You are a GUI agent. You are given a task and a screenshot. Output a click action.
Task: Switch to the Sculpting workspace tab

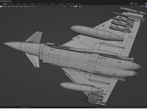17,4
